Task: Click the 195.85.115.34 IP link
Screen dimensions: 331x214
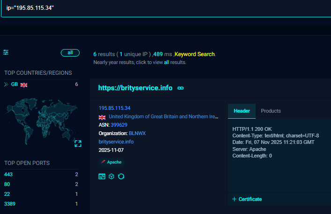Action: tap(114, 108)
